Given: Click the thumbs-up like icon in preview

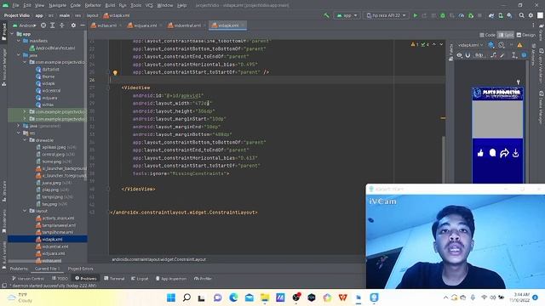Looking at the screenshot, I should pos(480,153).
